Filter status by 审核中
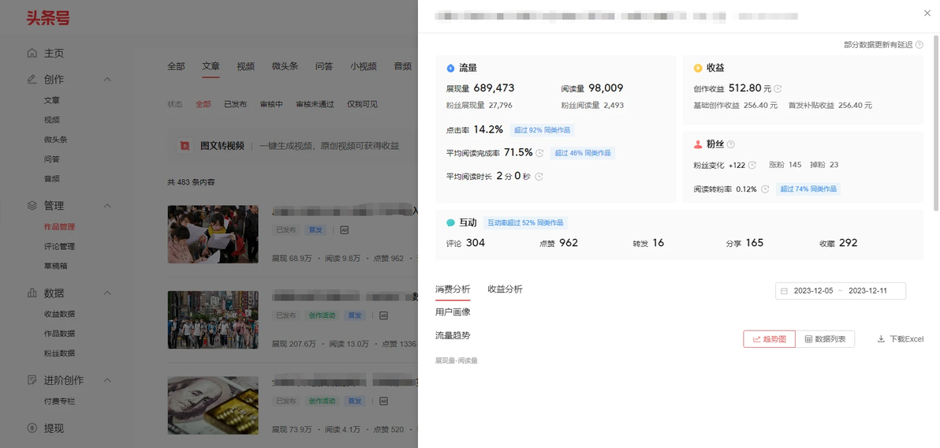 [271, 104]
